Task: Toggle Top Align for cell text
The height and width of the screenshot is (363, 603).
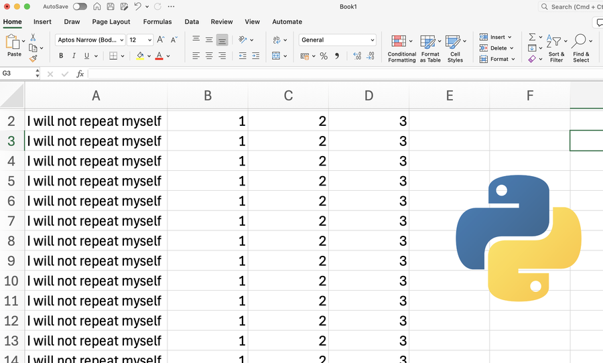Action: (196, 40)
